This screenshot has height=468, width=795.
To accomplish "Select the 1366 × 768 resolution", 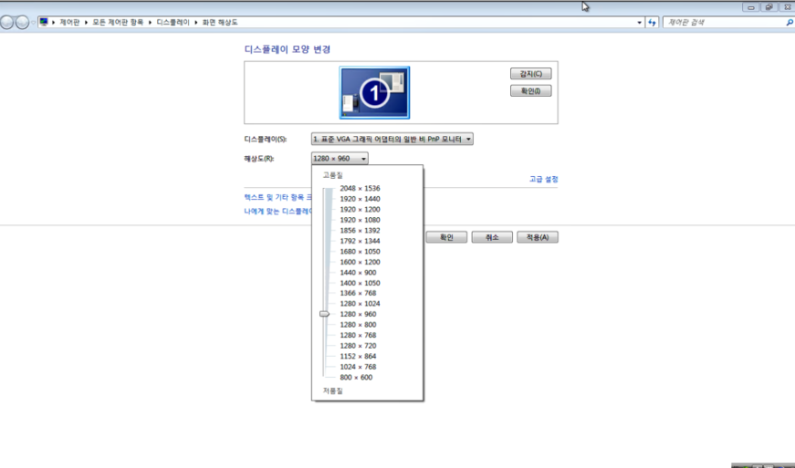I will 358,293.
